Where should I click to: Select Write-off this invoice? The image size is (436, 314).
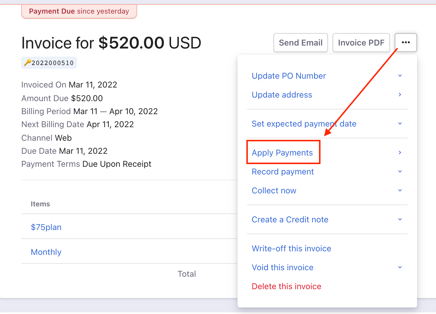(291, 248)
